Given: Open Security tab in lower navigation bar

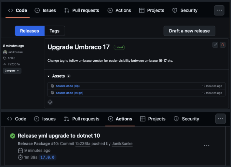Looking at the screenshot, I should click(x=186, y=119).
